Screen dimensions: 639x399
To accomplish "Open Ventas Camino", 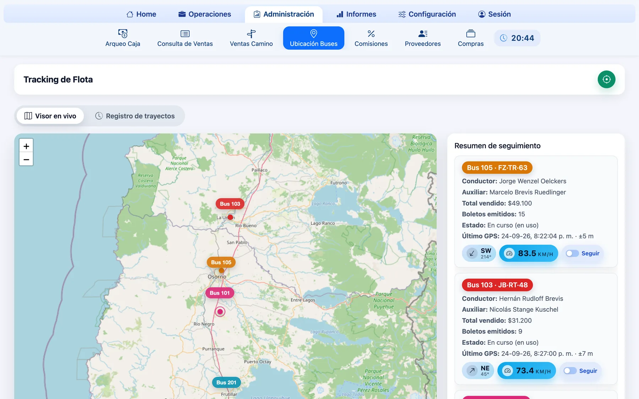I will click(x=251, y=38).
